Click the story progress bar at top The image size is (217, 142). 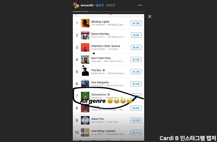pyautogui.click(x=108, y=11)
